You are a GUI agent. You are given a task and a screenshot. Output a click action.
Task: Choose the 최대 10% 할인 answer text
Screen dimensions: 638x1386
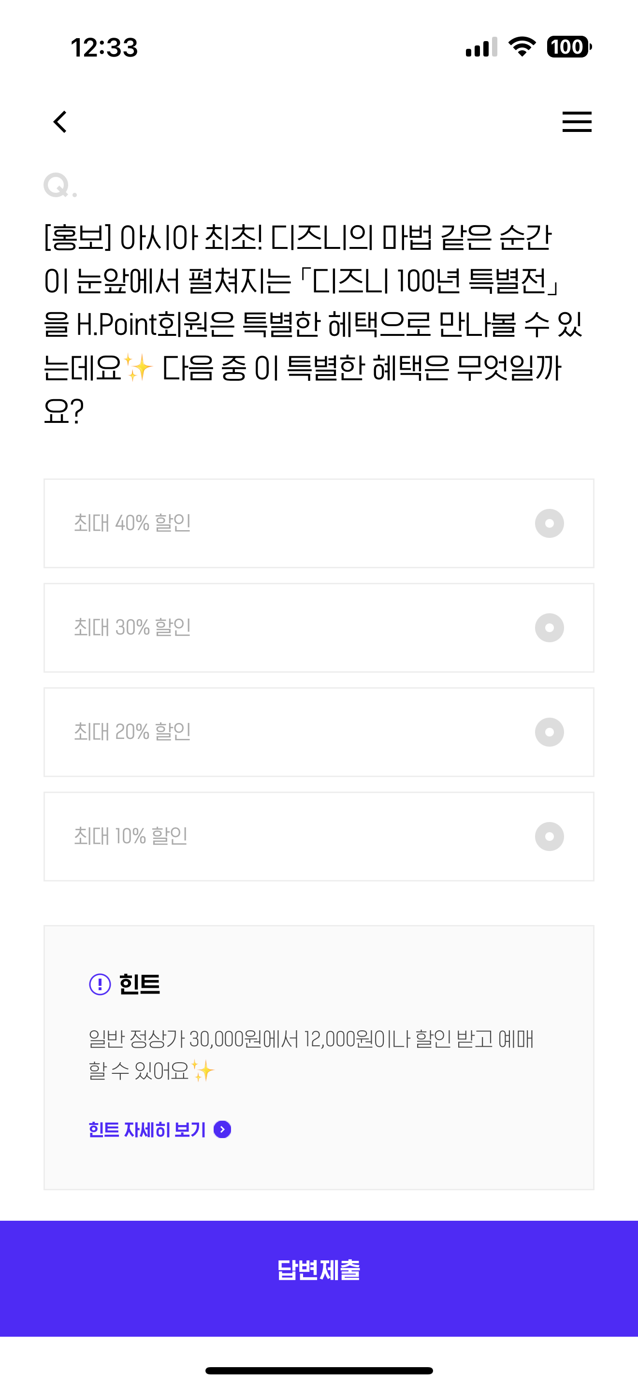tap(130, 836)
